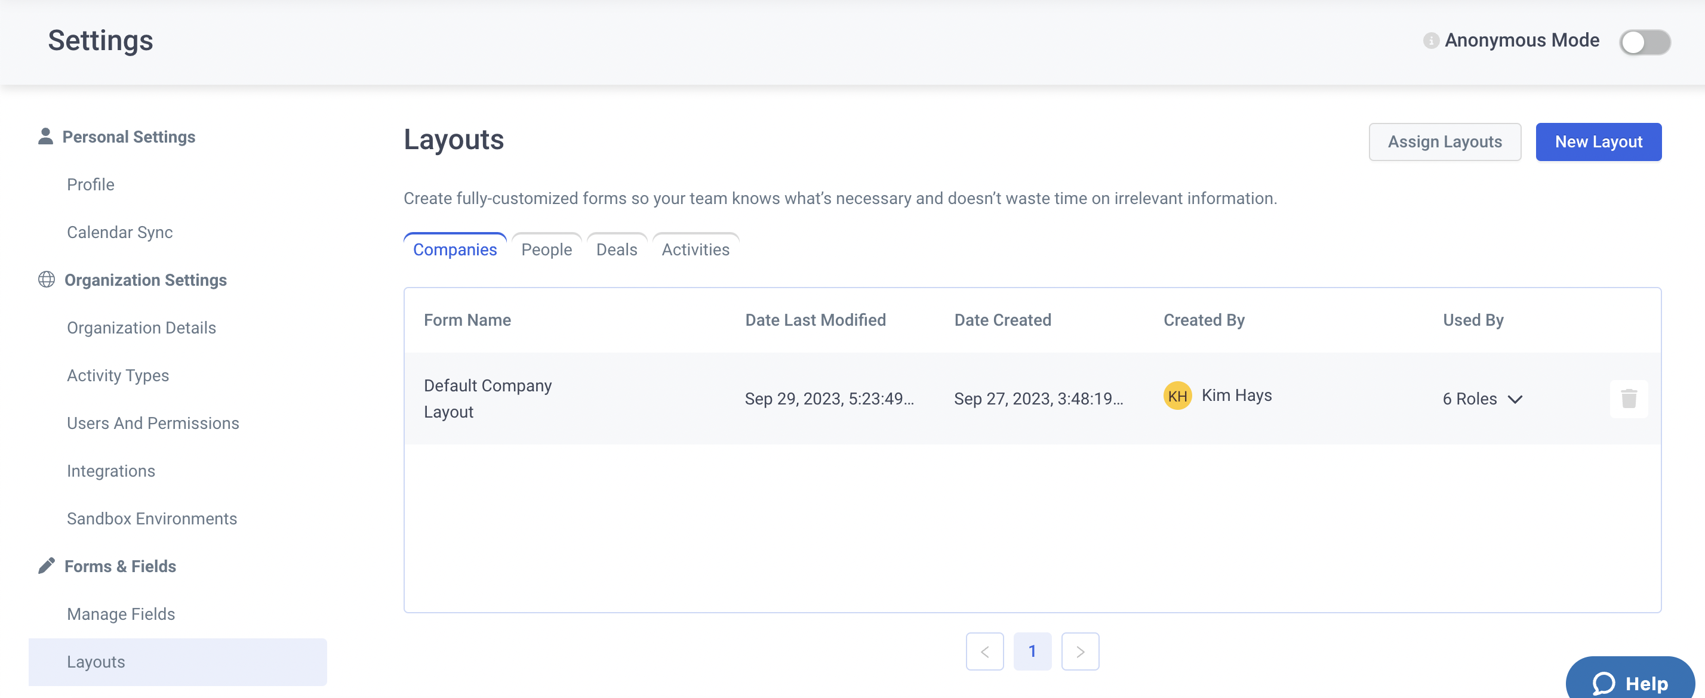Open the Default Company Layout form
1705x698 pixels.
(488, 399)
